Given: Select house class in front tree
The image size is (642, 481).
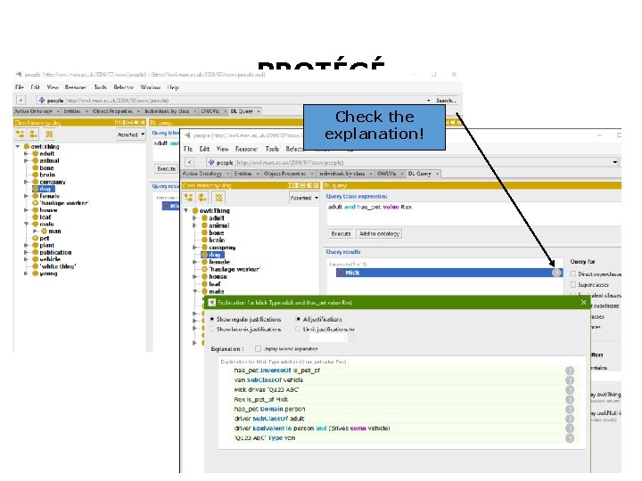Looking at the screenshot, I should tap(218, 276).
